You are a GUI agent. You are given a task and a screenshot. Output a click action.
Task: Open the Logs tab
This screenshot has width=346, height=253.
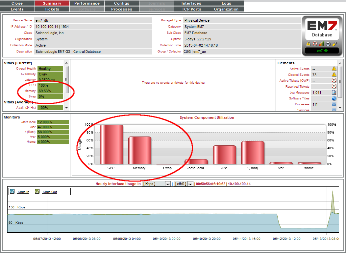(x=226, y=3)
